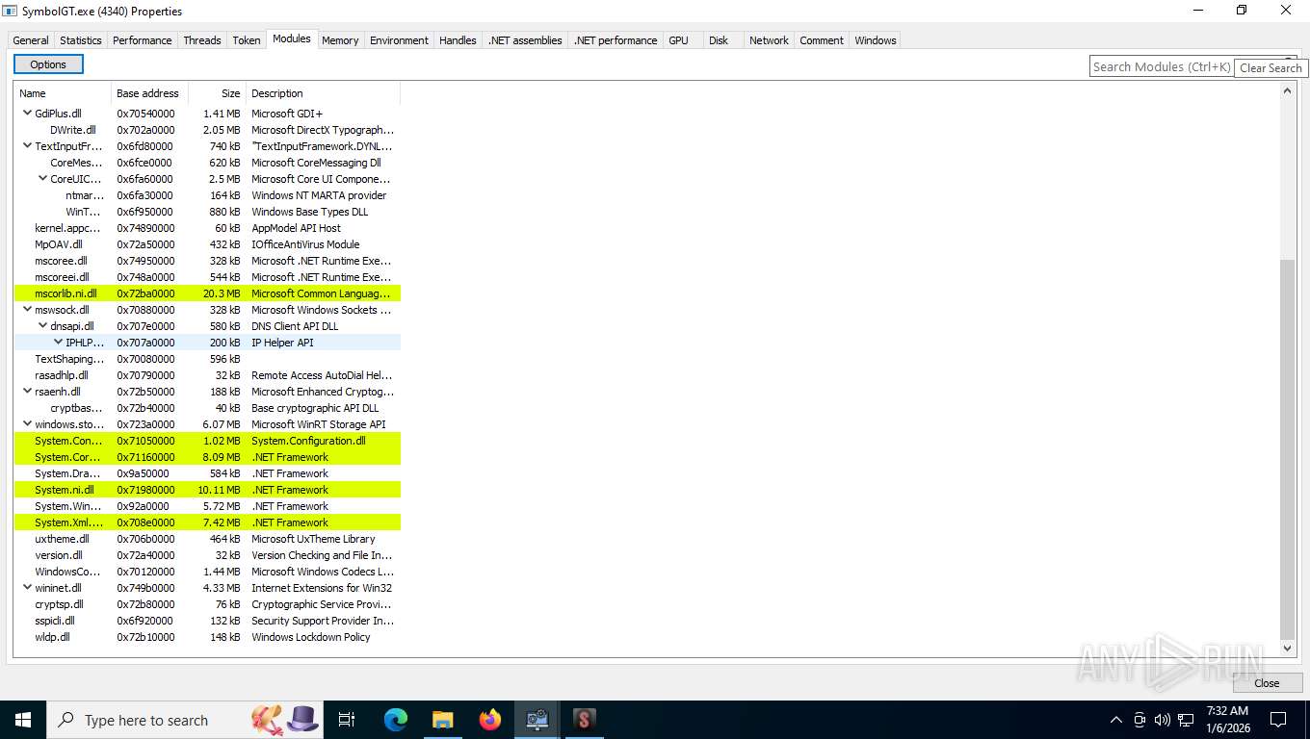Select the rasadhlp.dll module row
The image size is (1310, 739).
pos(207,375)
